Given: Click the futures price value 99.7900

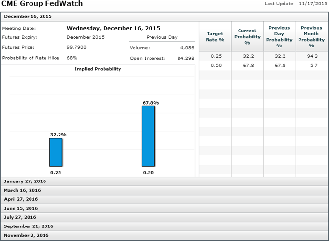Looking at the screenshot, I should click(76, 47).
